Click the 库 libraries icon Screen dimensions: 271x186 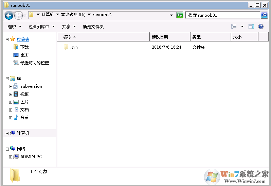coord(13,79)
